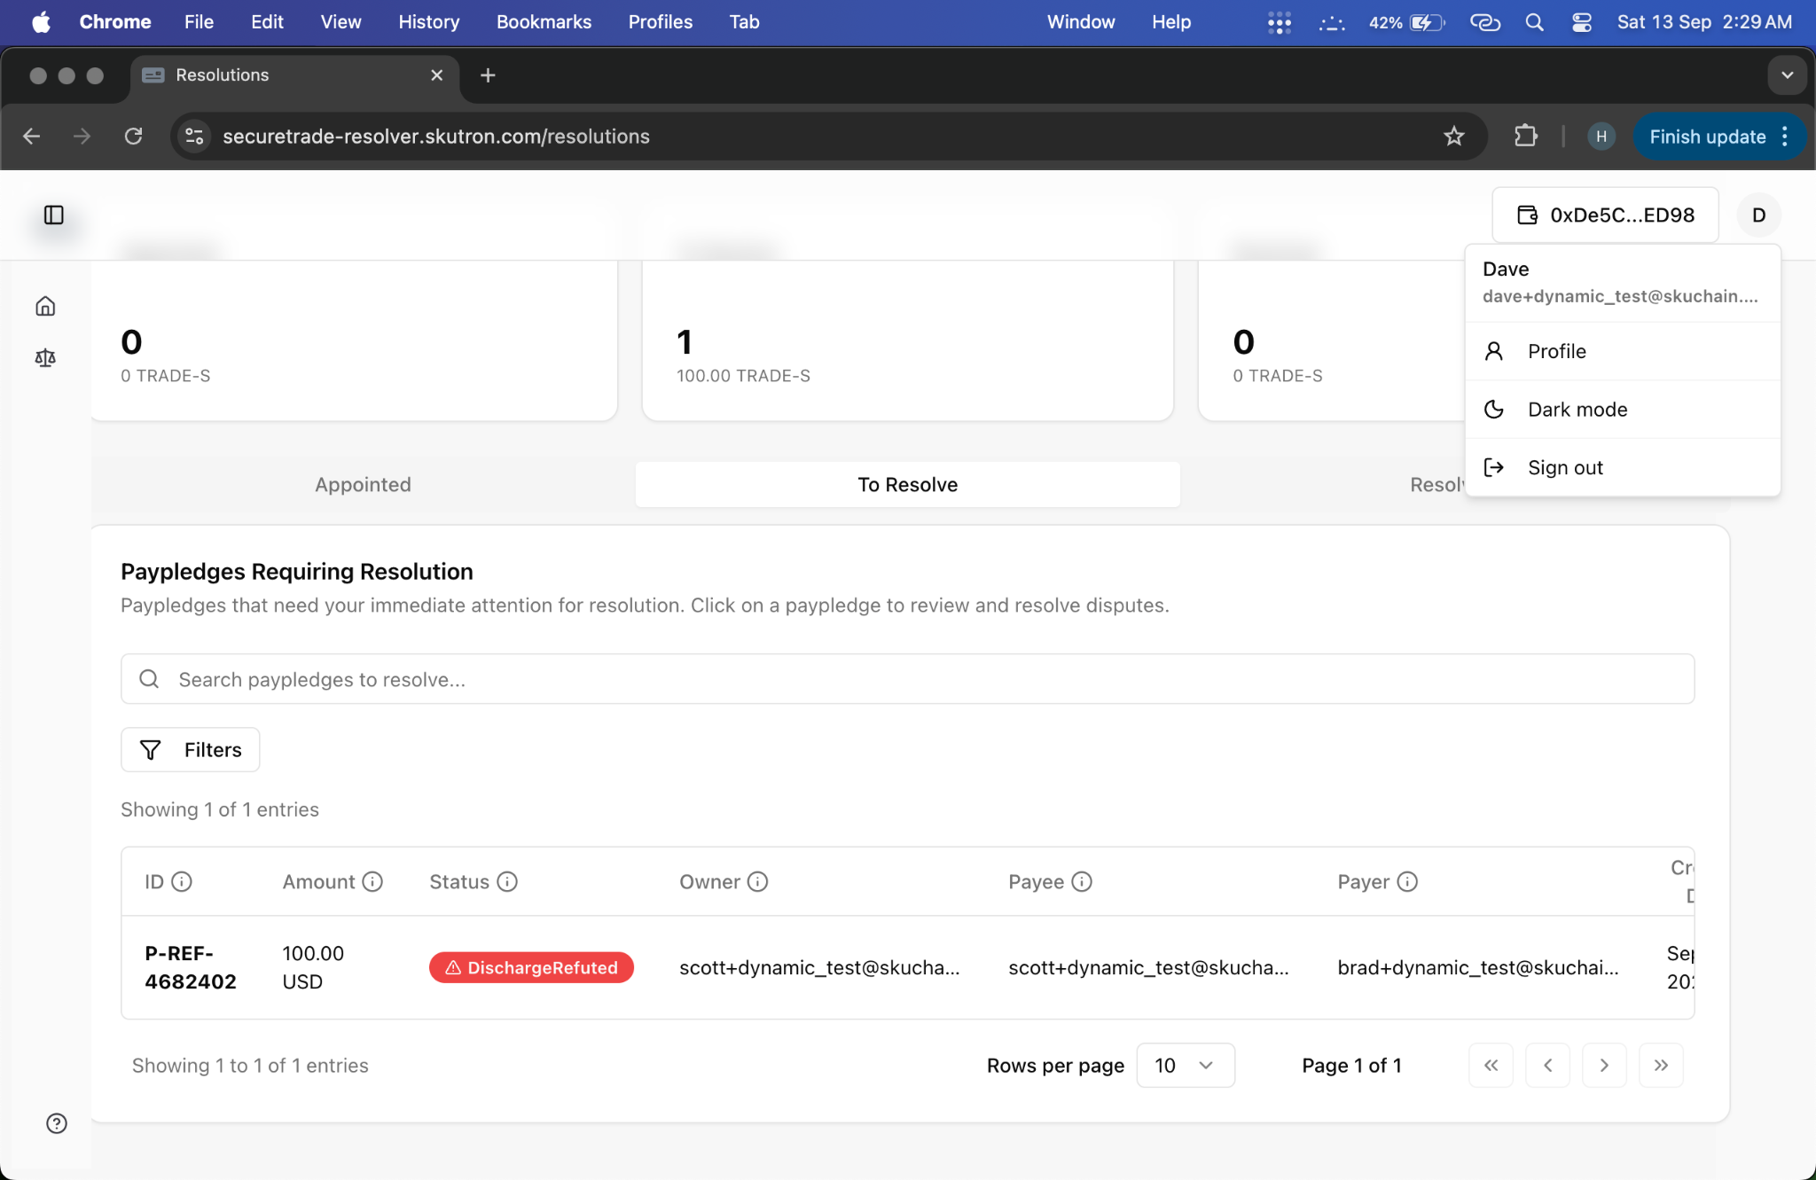Screen dimensions: 1816x1180
Task: Reload the page
Action: [134, 136]
